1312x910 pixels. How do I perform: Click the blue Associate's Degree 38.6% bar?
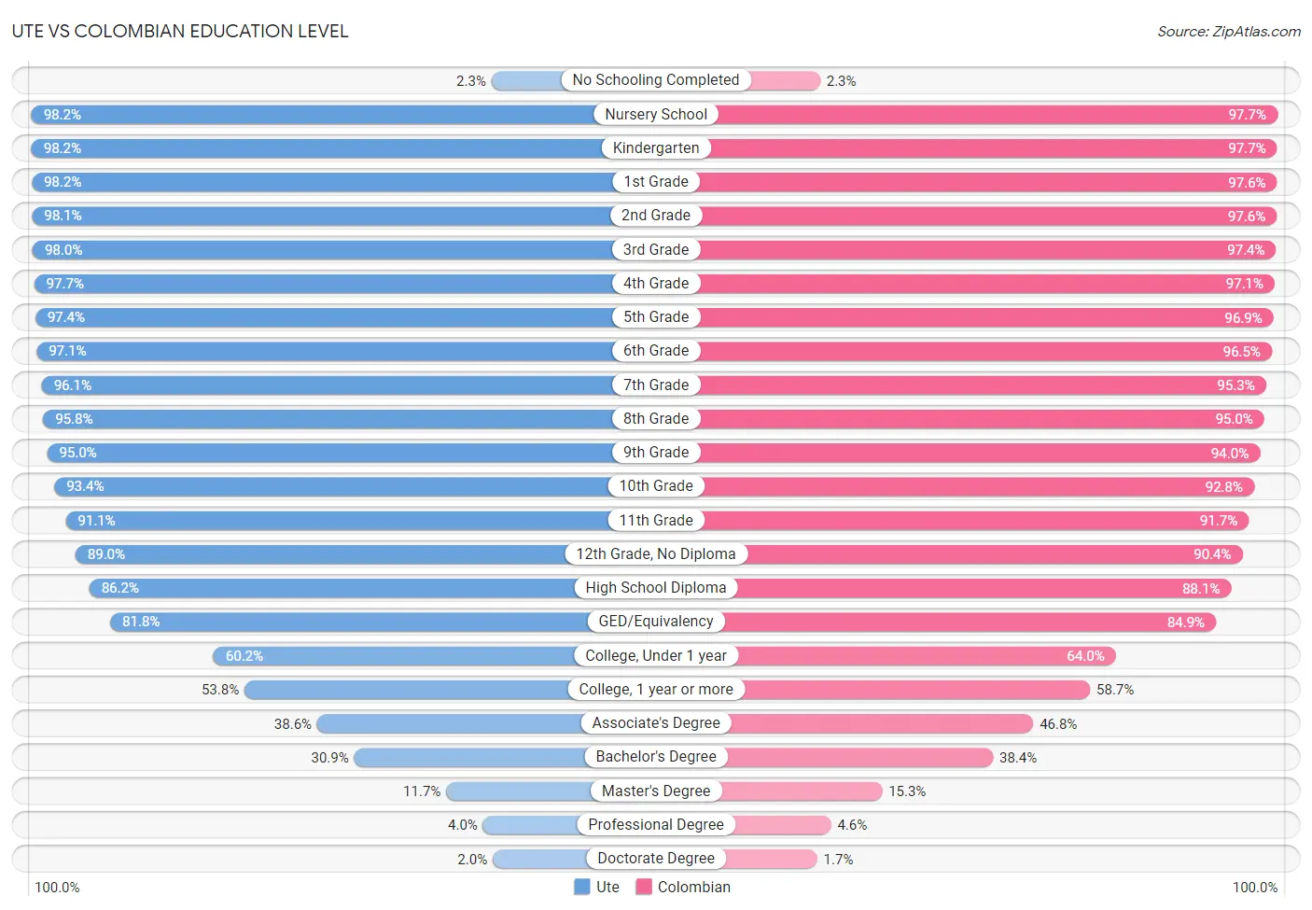[x=451, y=723]
